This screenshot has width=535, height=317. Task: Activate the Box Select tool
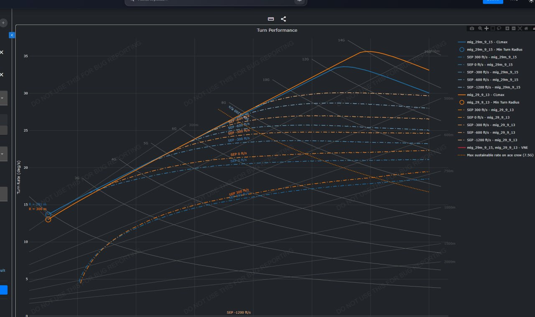pyautogui.click(x=493, y=28)
